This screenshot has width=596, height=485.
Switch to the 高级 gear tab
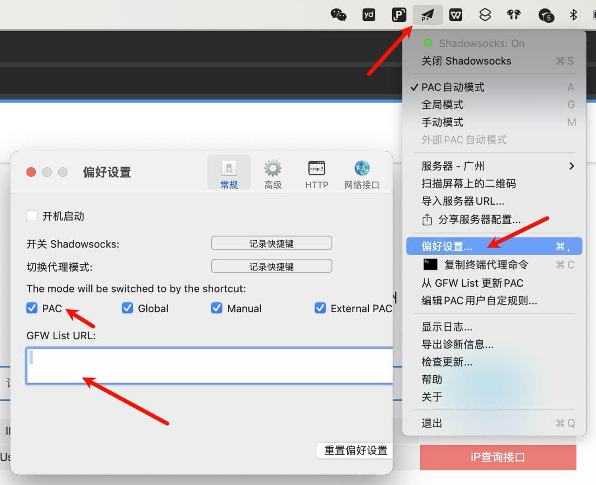pyautogui.click(x=273, y=174)
